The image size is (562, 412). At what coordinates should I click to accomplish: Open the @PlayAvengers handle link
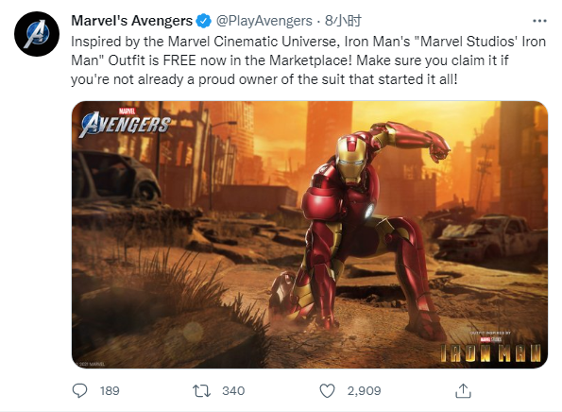pos(264,21)
